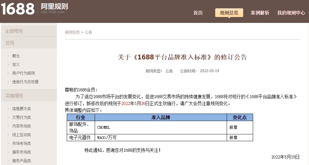
Task: Click the 规则类型: 公告 label
Action: pos(159,71)
